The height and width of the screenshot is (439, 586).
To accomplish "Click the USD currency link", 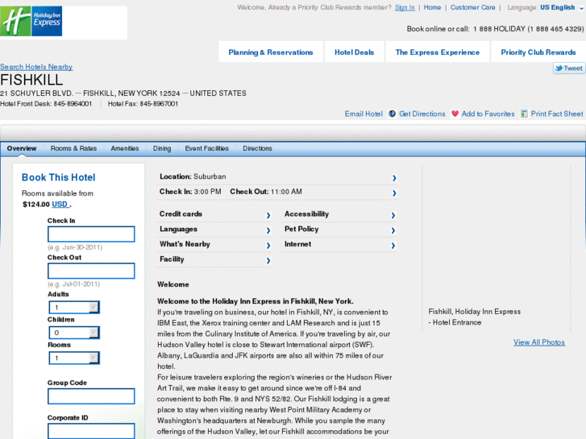I will point(60,204).
